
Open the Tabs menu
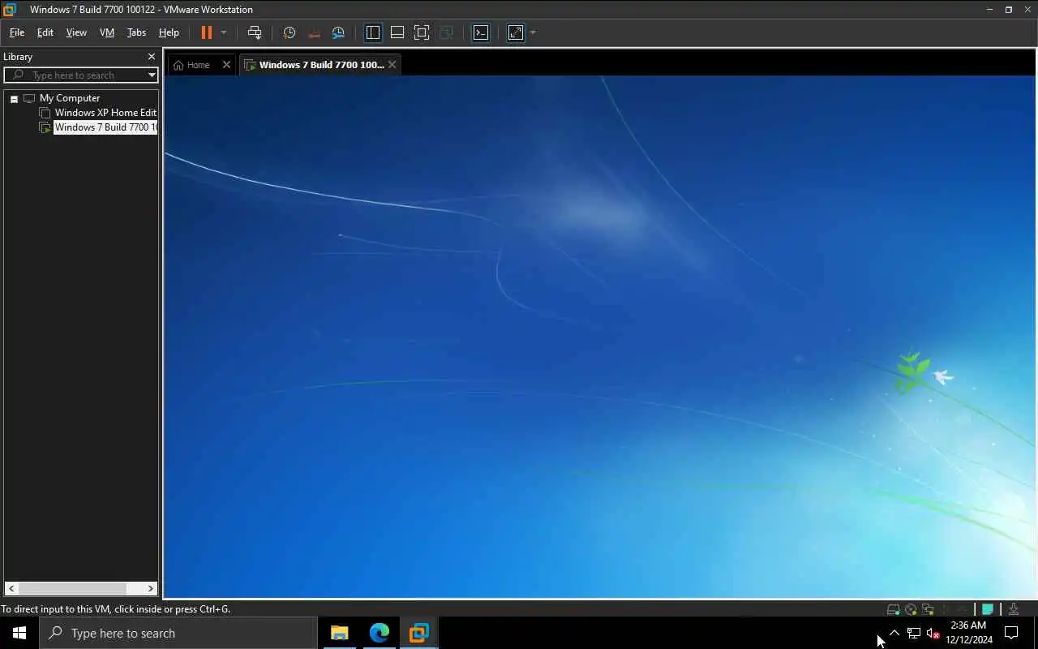136,32
